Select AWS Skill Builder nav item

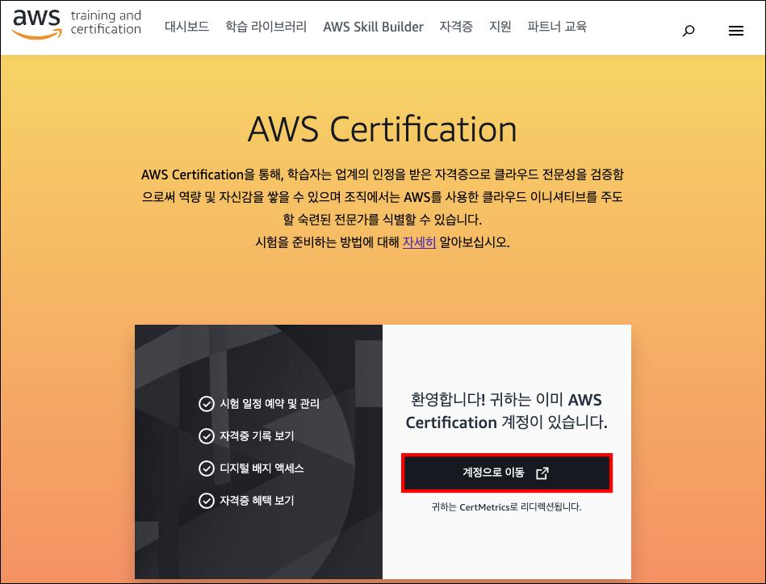[x=373, y=27]
